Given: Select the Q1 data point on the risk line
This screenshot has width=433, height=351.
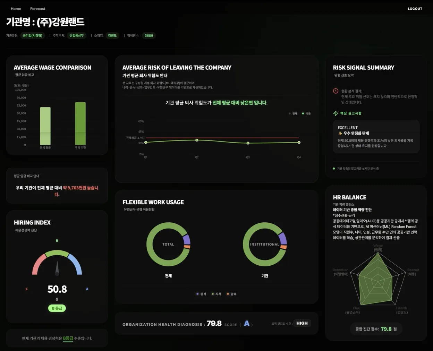Looking at the screenshot, I should (146, 142).
